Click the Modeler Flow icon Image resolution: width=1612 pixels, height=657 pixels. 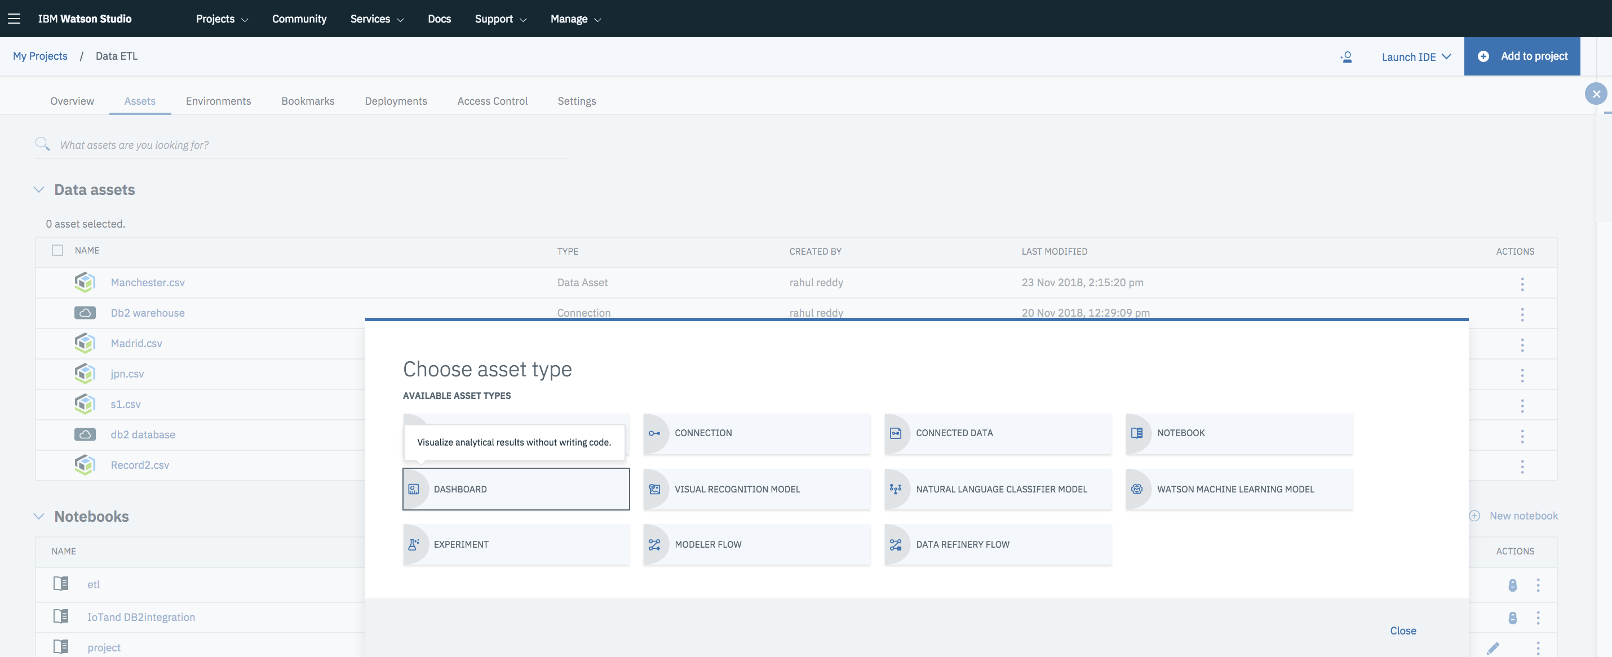(654, 544)
